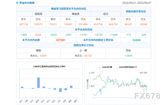Click the 美元 bar in bar chart

(22, 87)
